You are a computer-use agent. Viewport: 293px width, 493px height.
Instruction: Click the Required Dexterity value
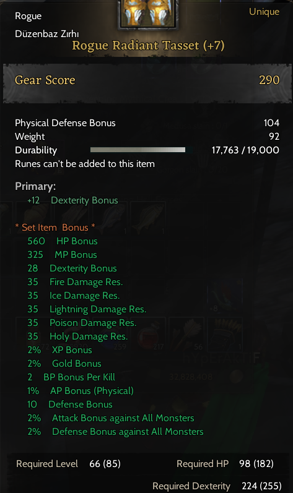(x=261, y=486)
